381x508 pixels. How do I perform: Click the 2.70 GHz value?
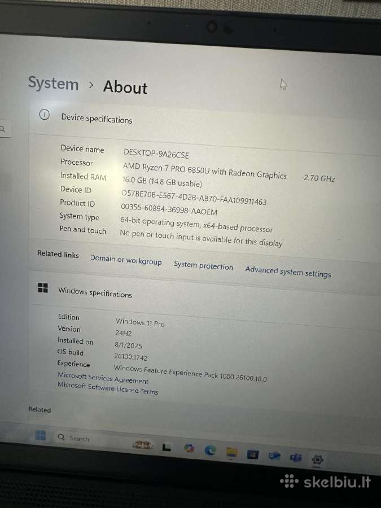[x=319, y=178]
